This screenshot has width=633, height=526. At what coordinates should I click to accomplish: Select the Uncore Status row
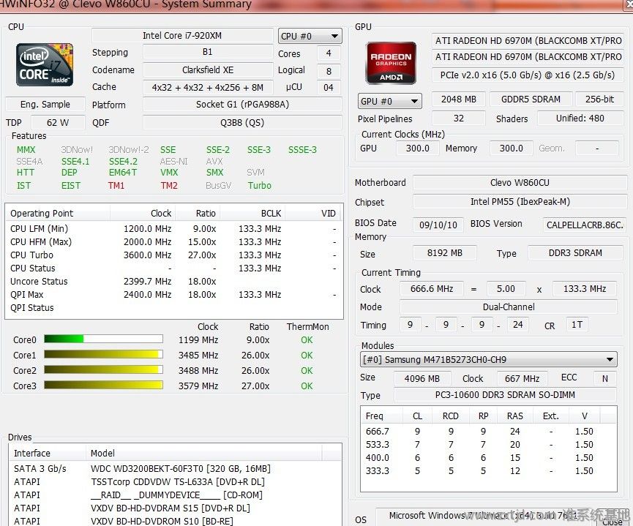(x=173, y=282)
